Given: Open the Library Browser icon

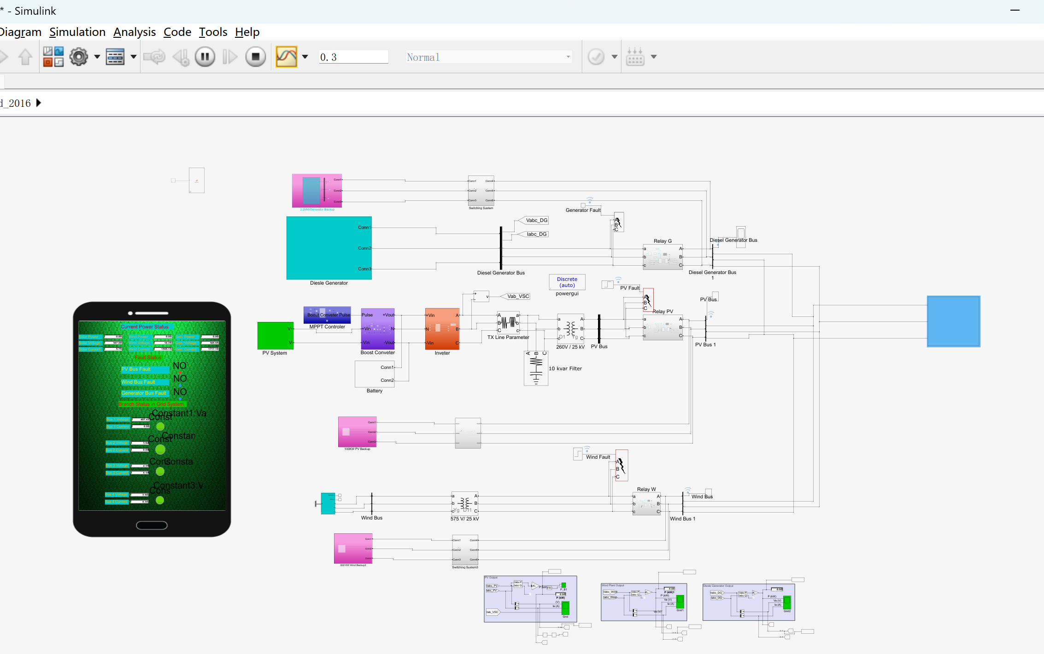Looking at the screenshot, I should 53,57.
